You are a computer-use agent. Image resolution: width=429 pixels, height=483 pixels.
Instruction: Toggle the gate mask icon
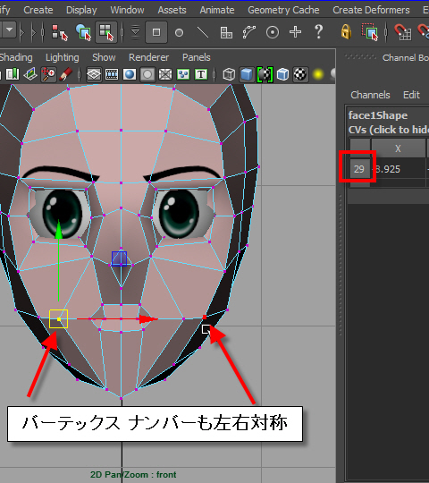click(147, 74)
